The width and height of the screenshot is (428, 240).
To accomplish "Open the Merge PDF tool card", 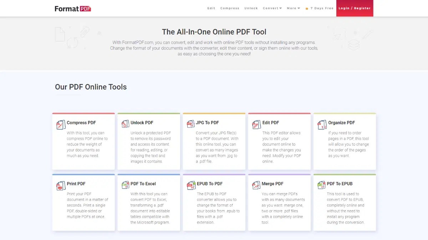I will 279,202.
